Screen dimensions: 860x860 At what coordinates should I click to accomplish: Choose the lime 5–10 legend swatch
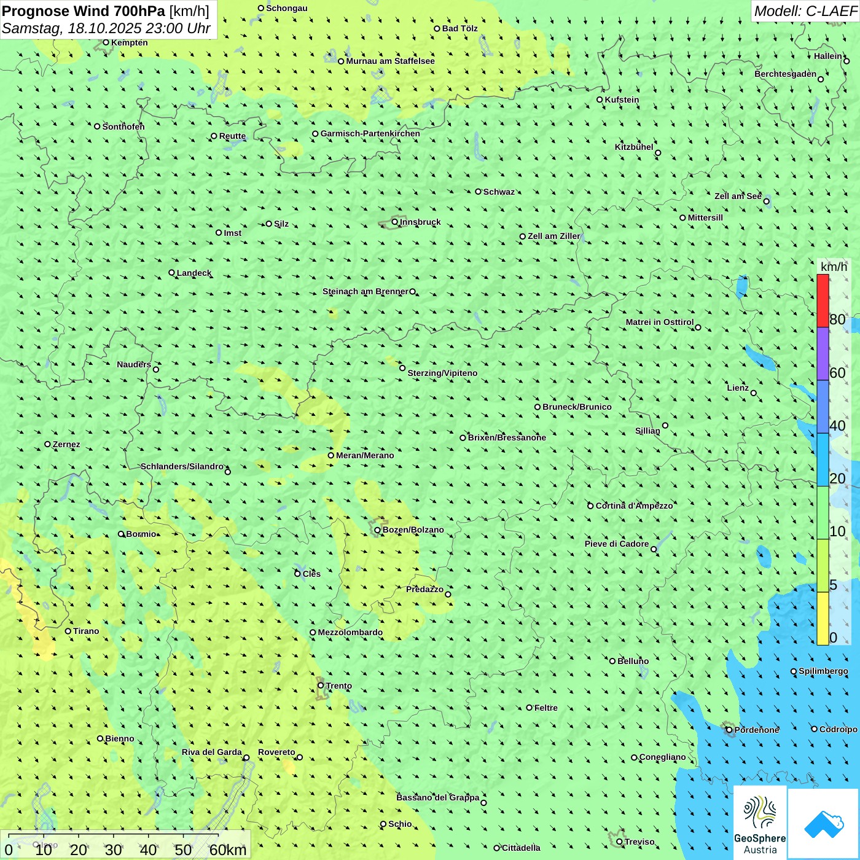(x=823, y=566)
